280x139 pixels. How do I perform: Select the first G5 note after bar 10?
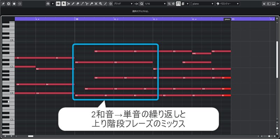tap(114, 51)
